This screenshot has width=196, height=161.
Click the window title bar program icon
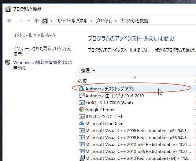click(8, 9)
